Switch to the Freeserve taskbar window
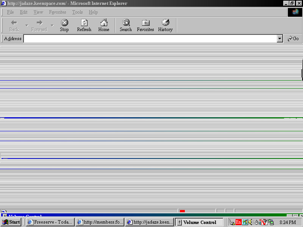 coord(50,222)
